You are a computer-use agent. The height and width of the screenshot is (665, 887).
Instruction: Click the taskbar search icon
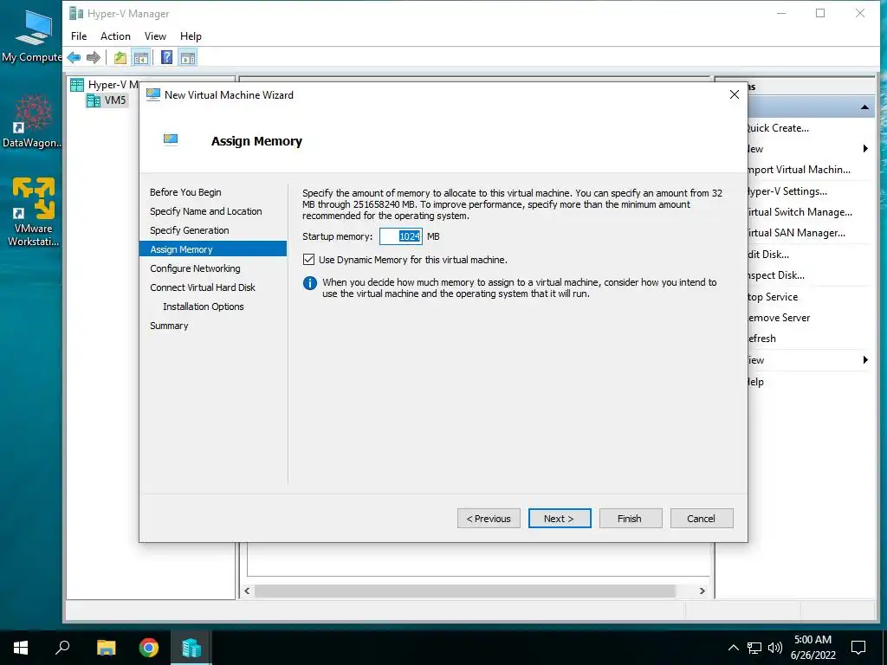pos(62,648)
